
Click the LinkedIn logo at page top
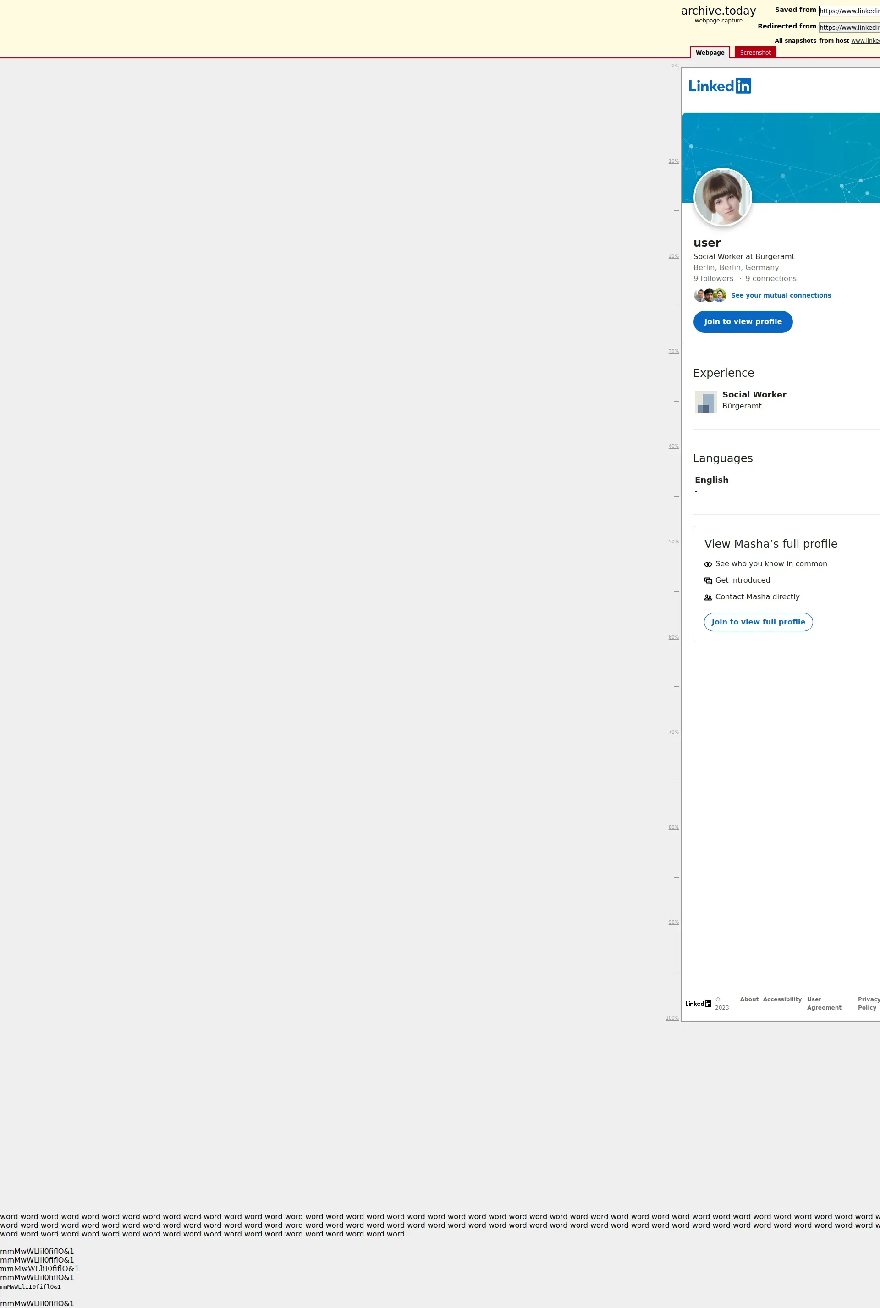click(720, 86)
